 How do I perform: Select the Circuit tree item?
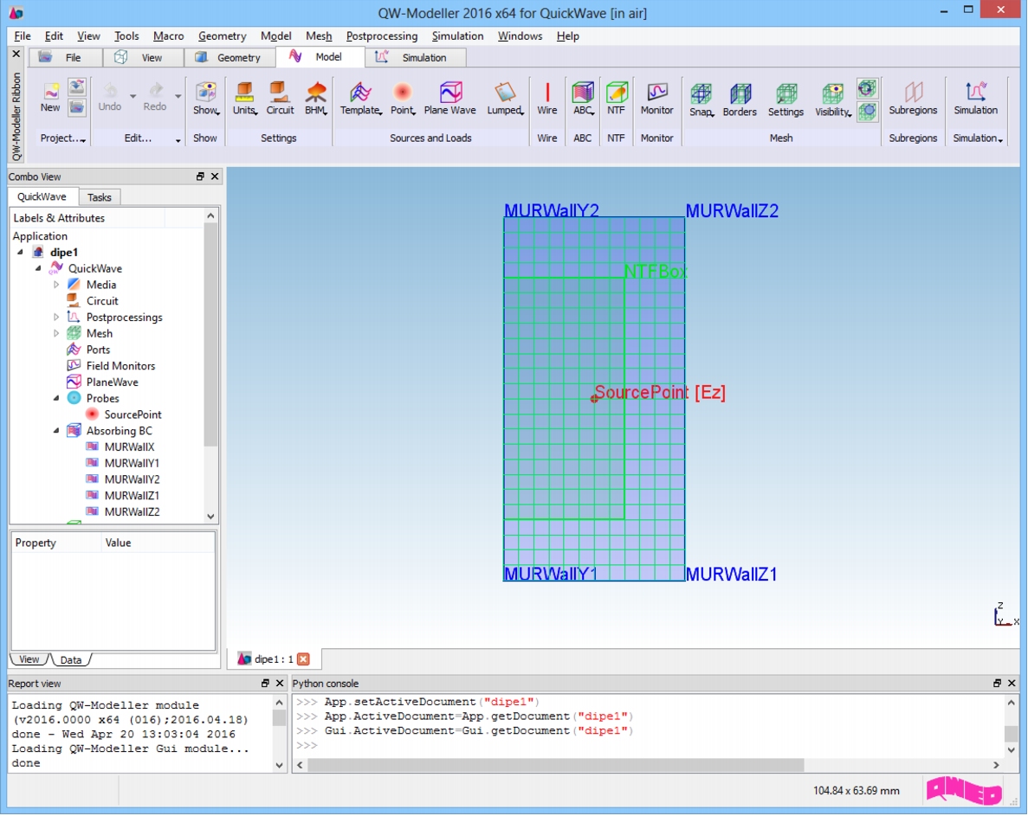click(102, 300)
